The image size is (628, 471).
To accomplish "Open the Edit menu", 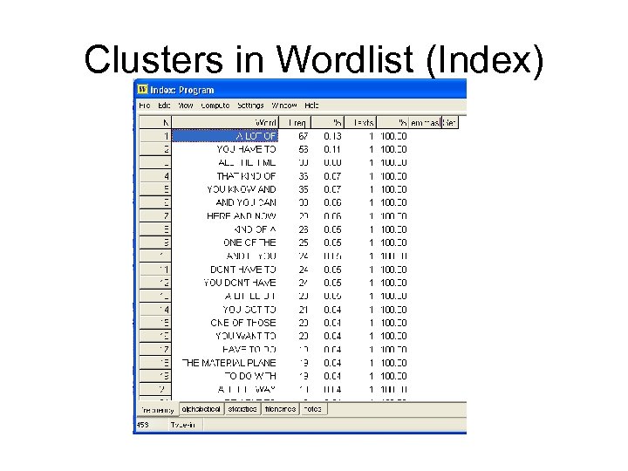I will 164,106.
